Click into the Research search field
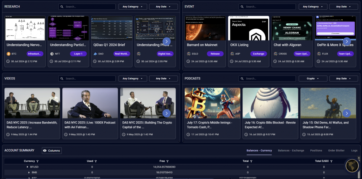The image size is (362, 179). tap(87, 7)
